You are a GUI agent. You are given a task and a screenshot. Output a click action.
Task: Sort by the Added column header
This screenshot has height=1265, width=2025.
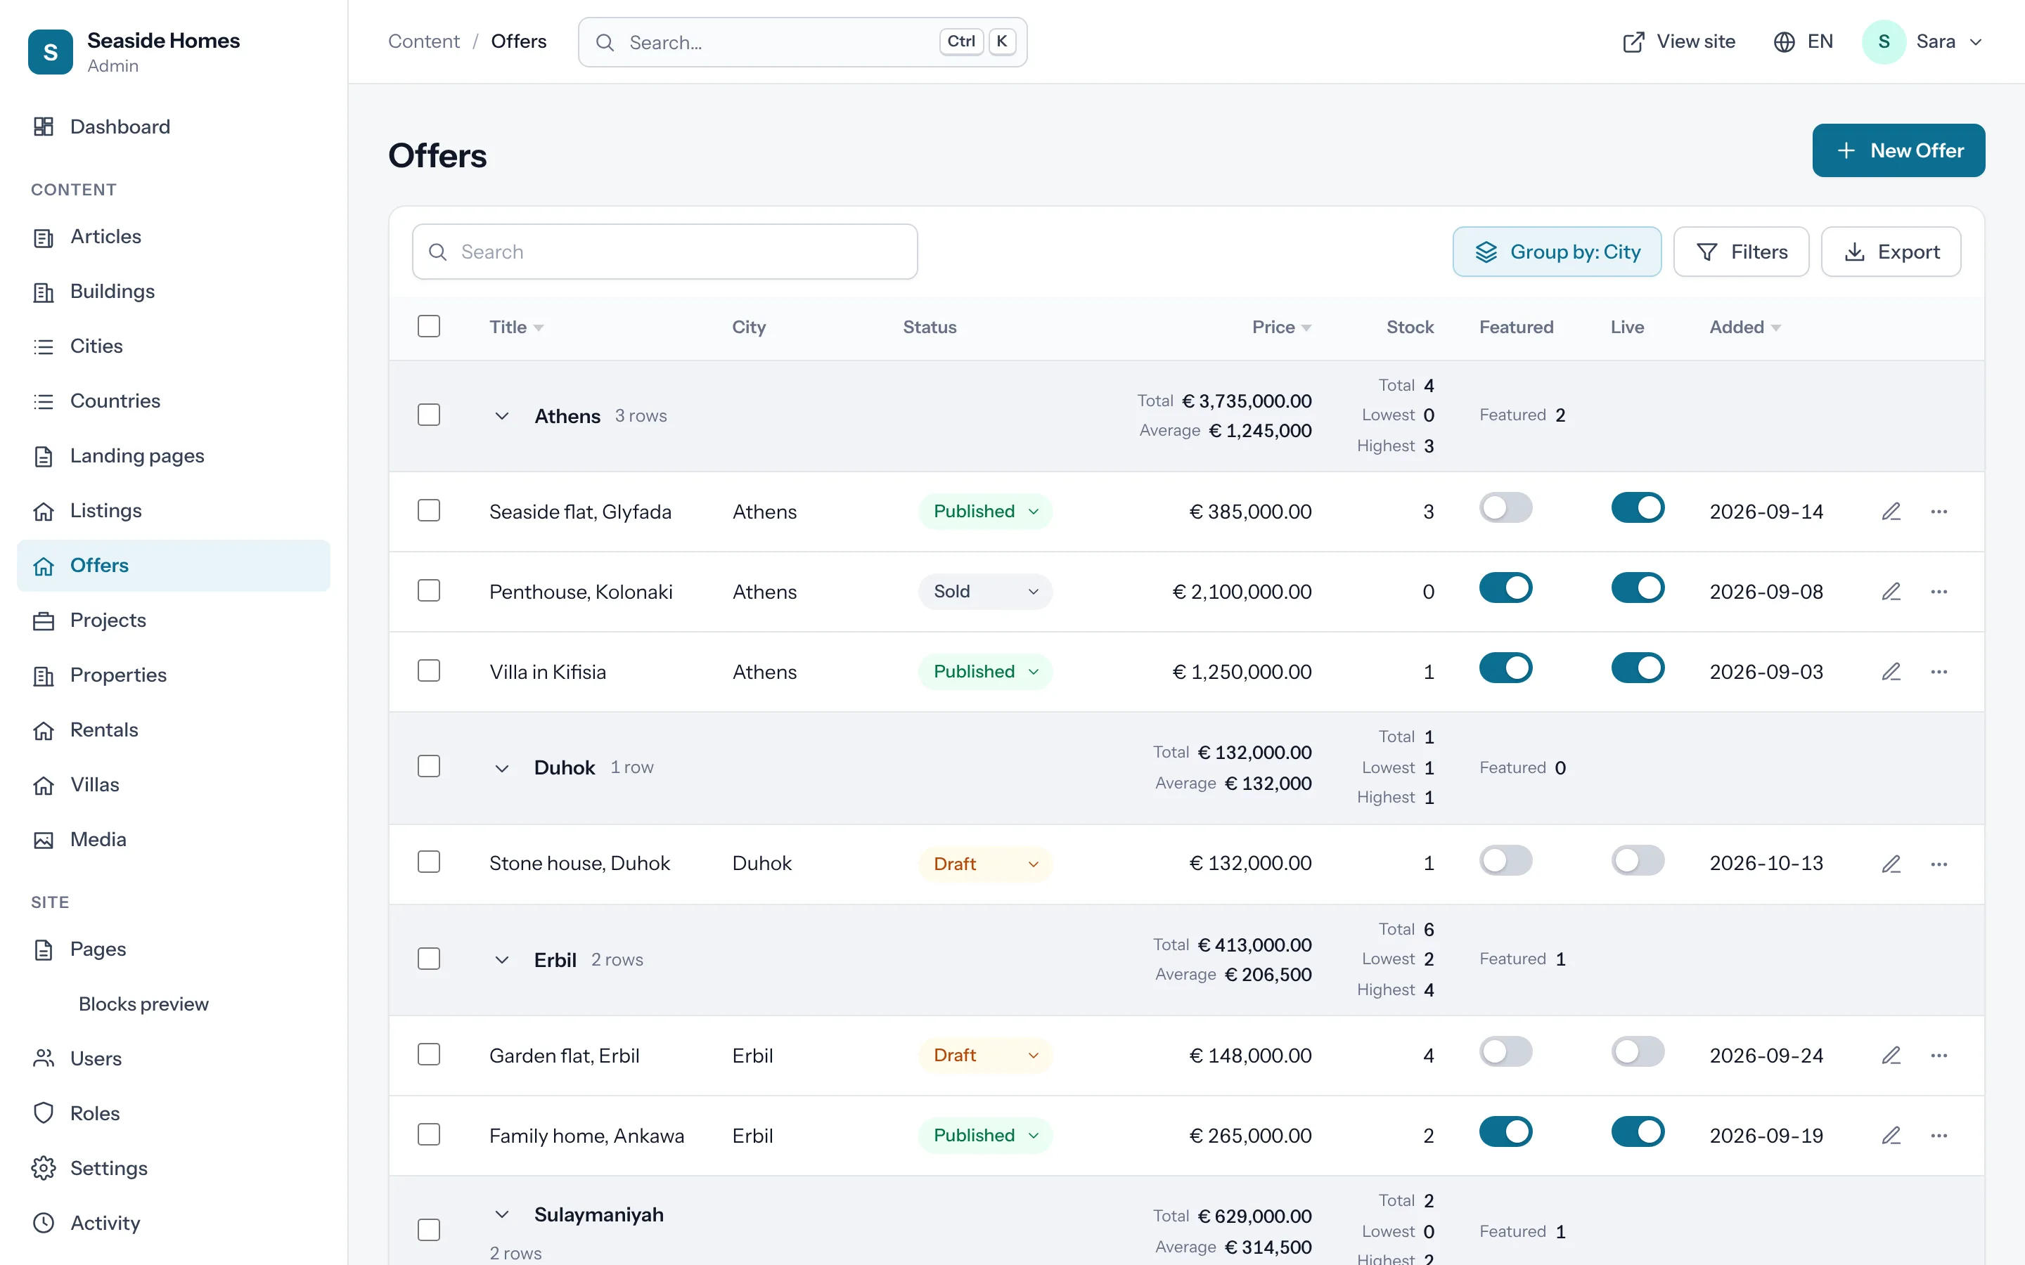click(x=1744, y=327)
